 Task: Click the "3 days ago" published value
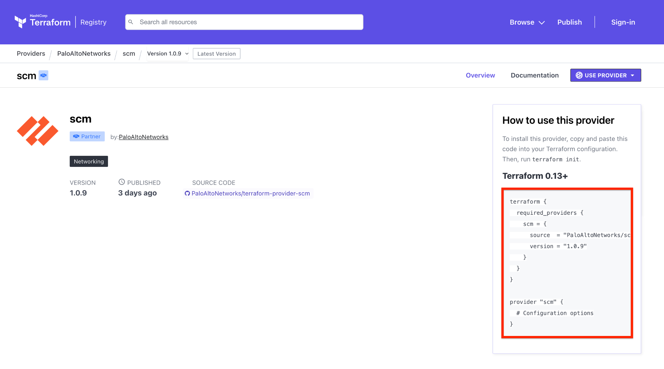tap(137, 193)
